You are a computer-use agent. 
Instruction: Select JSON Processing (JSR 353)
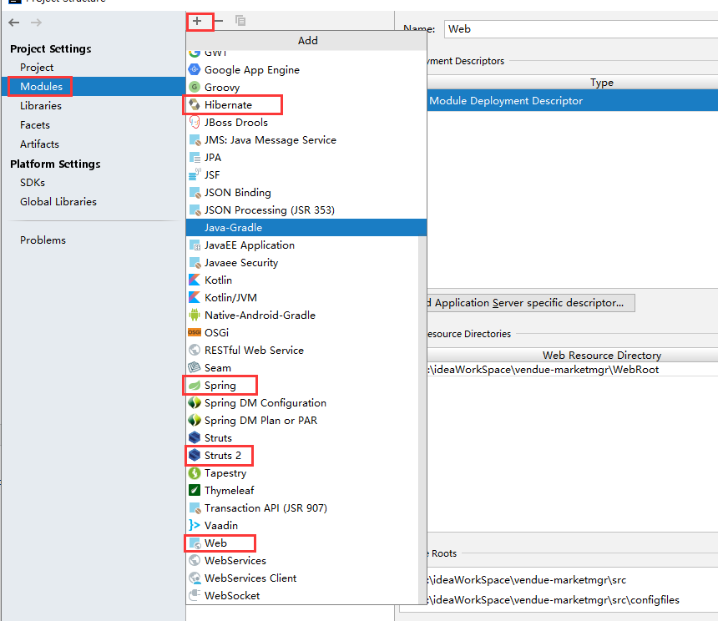tap(306, 210)
